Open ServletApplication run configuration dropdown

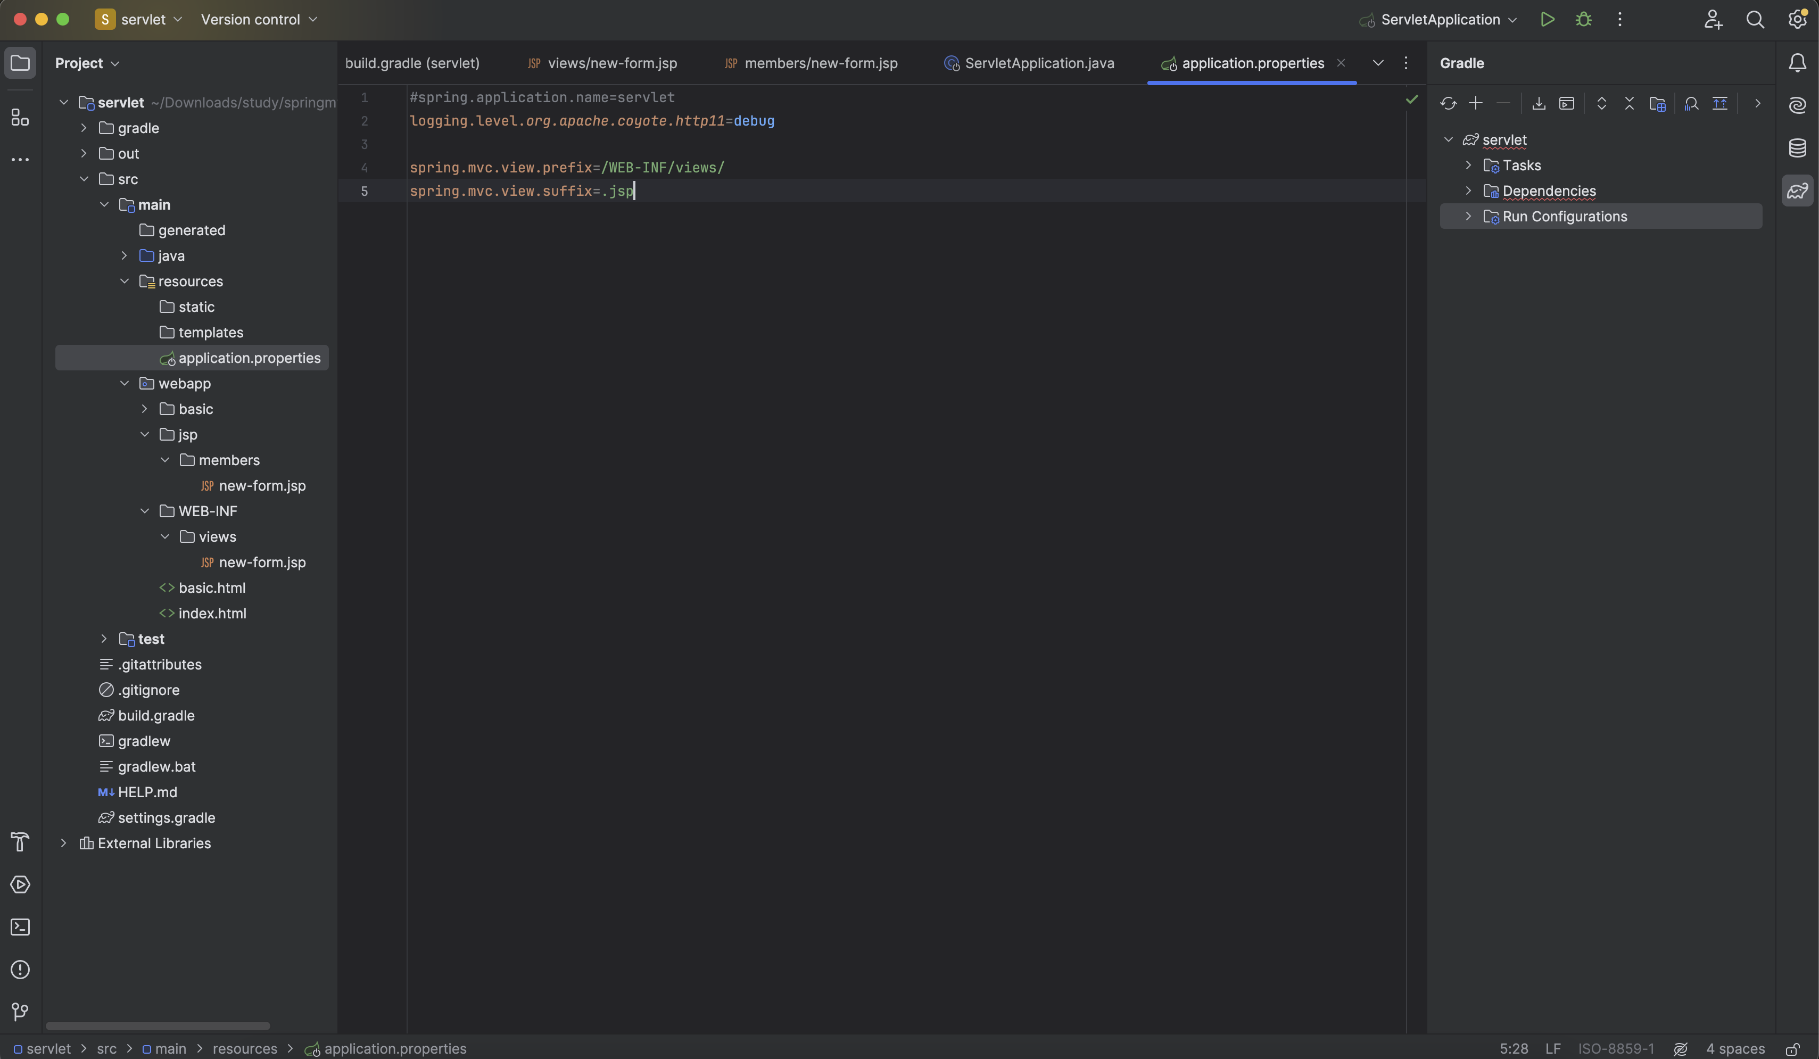point(1438,20)
